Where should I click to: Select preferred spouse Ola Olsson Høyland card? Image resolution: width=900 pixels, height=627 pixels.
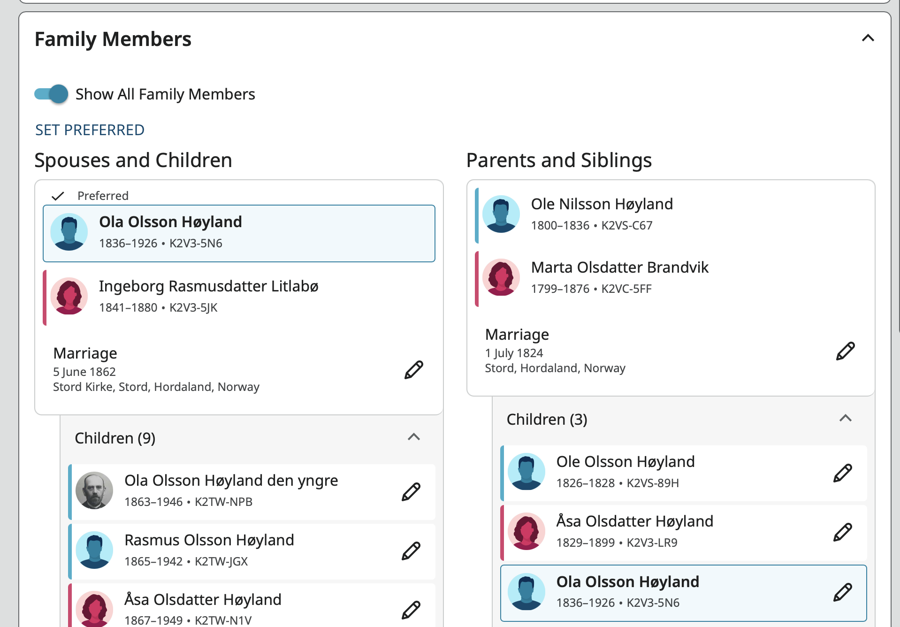pyautogui.click(x=239, y=233)
